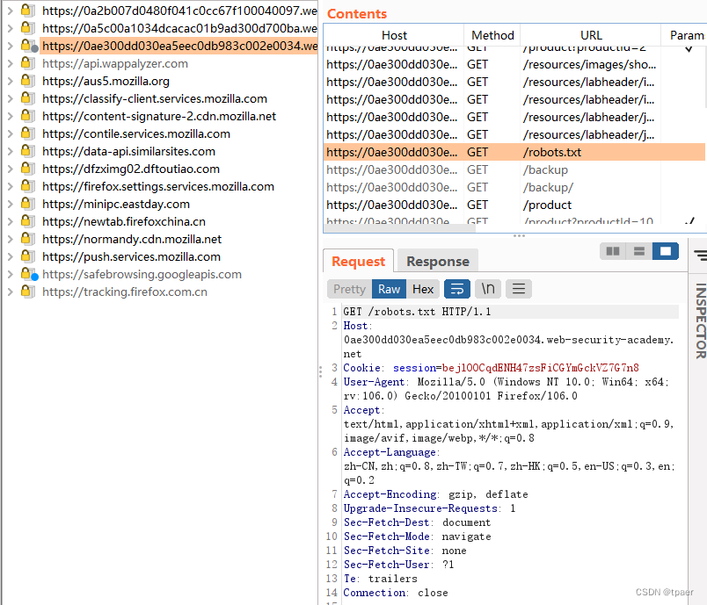
Task: Toggle show non-printable characters \n button
Action: [x=488, y=289]
